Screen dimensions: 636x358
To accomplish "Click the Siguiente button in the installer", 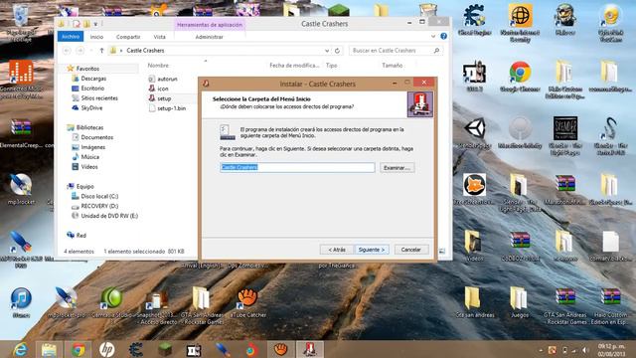I will 372,250.
